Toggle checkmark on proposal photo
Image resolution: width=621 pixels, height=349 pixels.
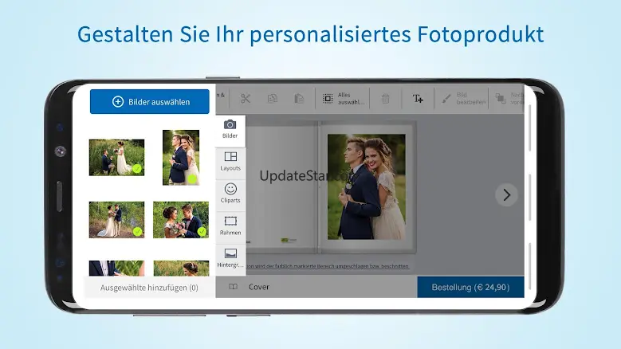(137, 169)
